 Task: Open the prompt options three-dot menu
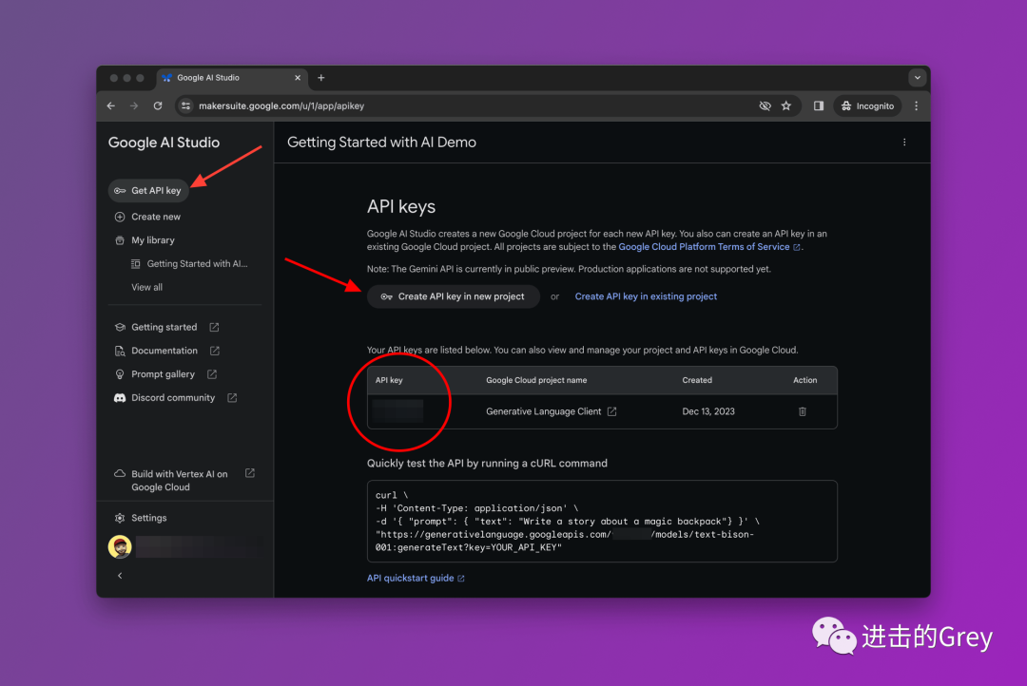pos(904,142)
